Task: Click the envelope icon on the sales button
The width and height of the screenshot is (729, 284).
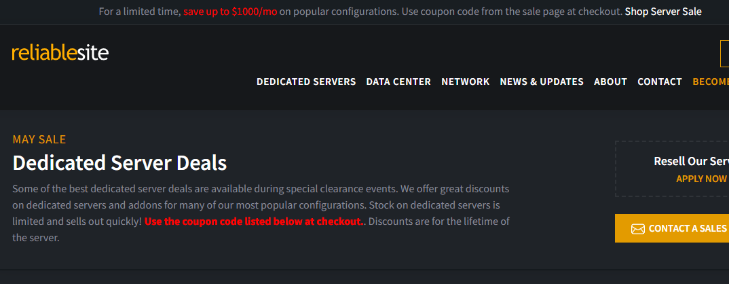Action: click(x=637, y=229)
